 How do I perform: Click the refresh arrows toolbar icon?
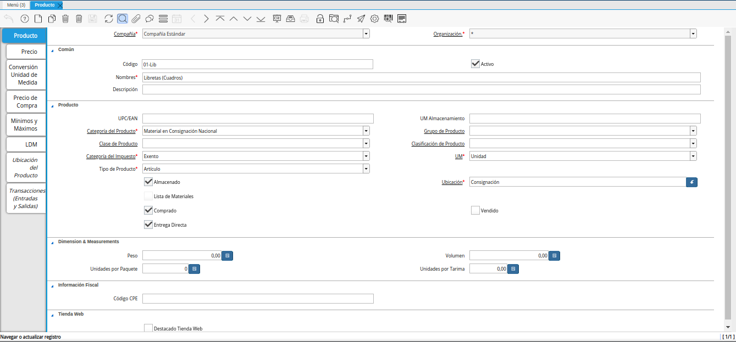coord(108,19)
